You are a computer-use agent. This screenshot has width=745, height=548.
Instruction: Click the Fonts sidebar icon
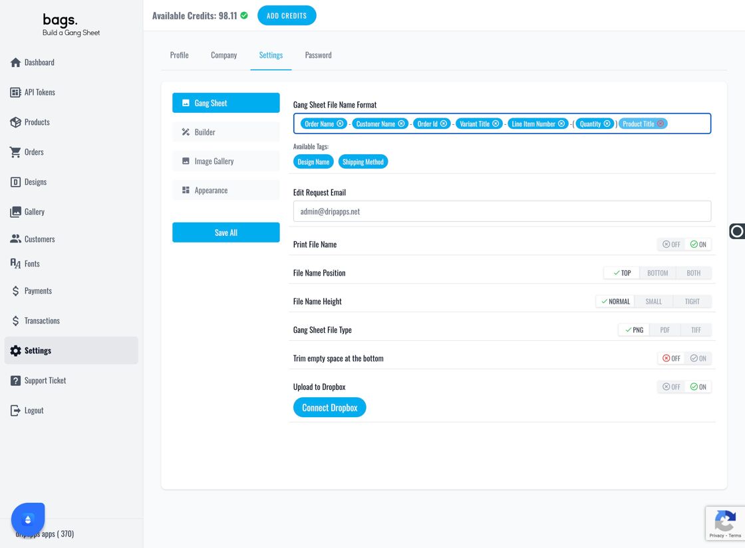pos(16,263)
